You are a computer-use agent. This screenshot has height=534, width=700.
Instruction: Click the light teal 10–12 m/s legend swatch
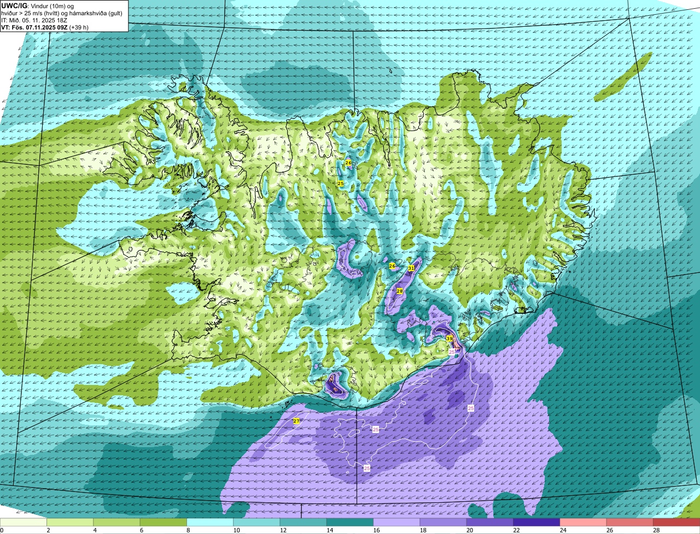click(256, 522)
